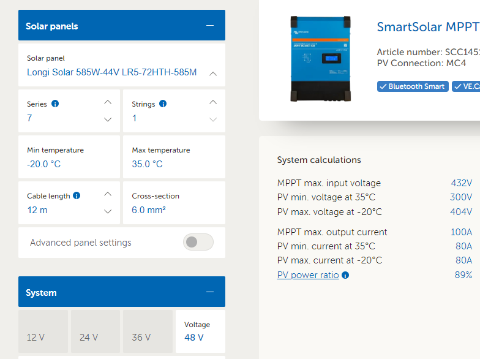The height and width of the screenshot is (359, 480).
Task: Decrease the Cable length
Action: point(108,211)
